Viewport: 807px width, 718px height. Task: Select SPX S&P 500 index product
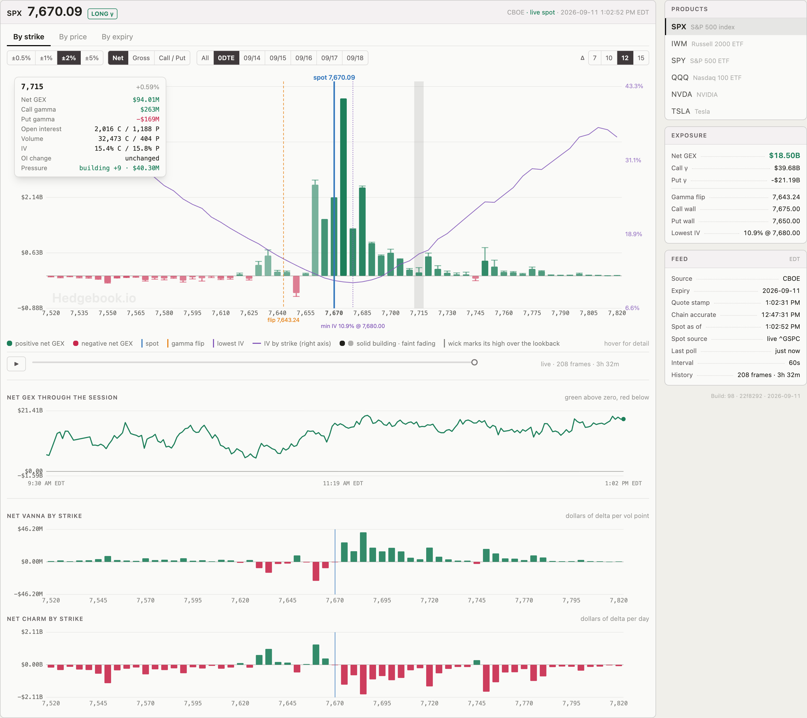click(735, 27)
